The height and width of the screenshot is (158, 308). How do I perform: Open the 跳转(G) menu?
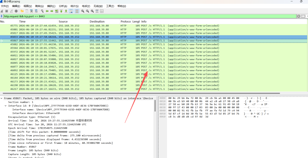39,6
